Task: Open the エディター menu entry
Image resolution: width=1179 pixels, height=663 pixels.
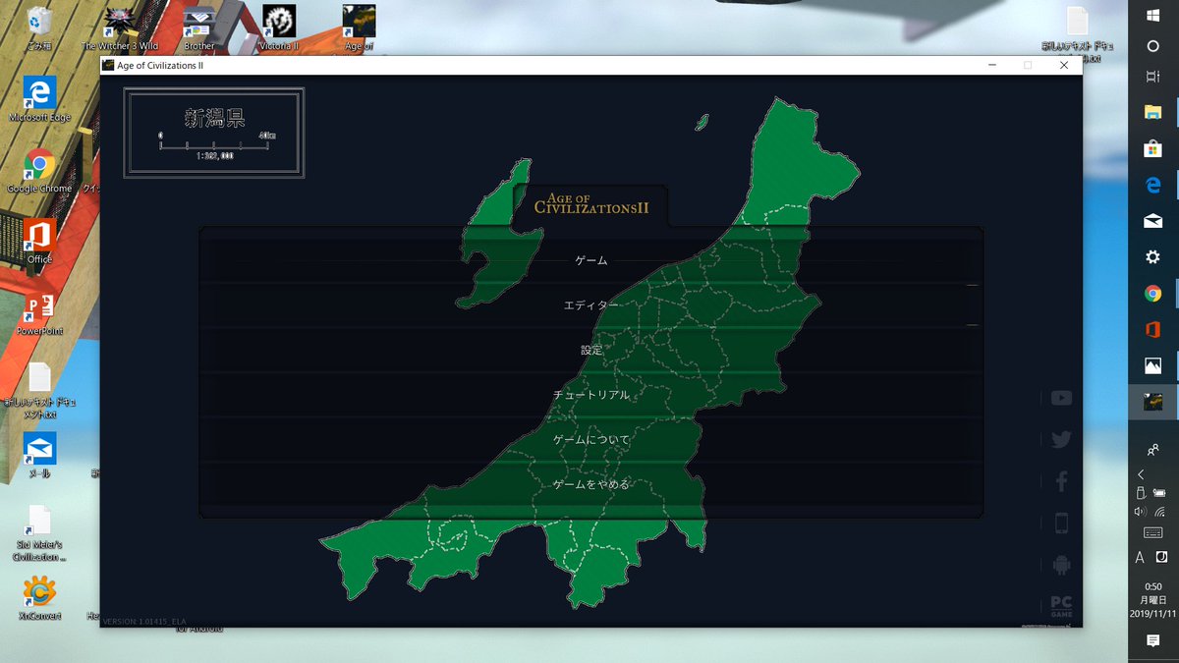Action: click(x=591, y=305)
